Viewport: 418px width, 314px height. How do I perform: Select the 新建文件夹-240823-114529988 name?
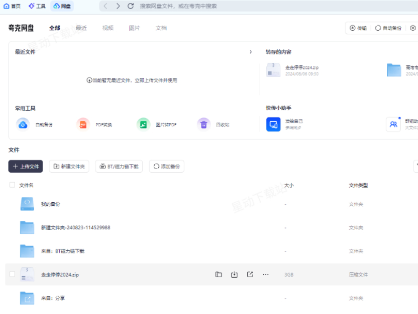point(75,228)
